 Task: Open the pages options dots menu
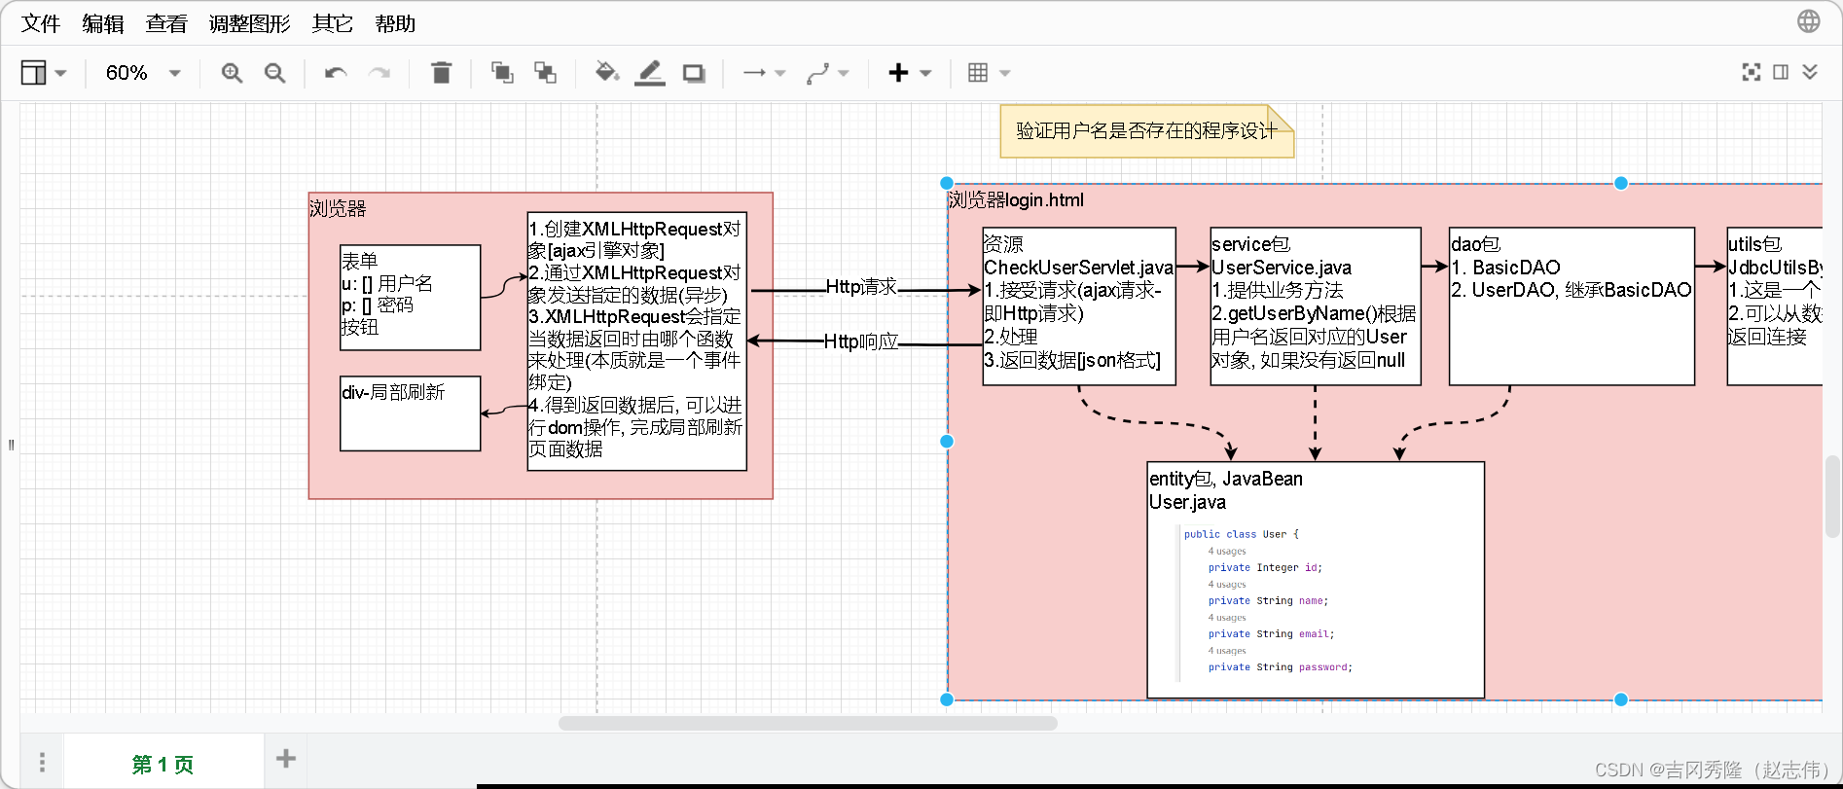(x=42, y=762)
